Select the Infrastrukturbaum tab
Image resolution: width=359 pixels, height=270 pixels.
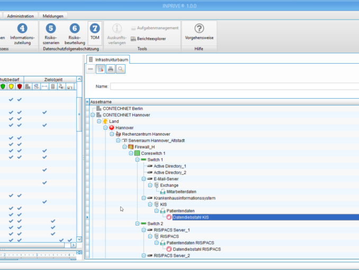click(109, 59)
